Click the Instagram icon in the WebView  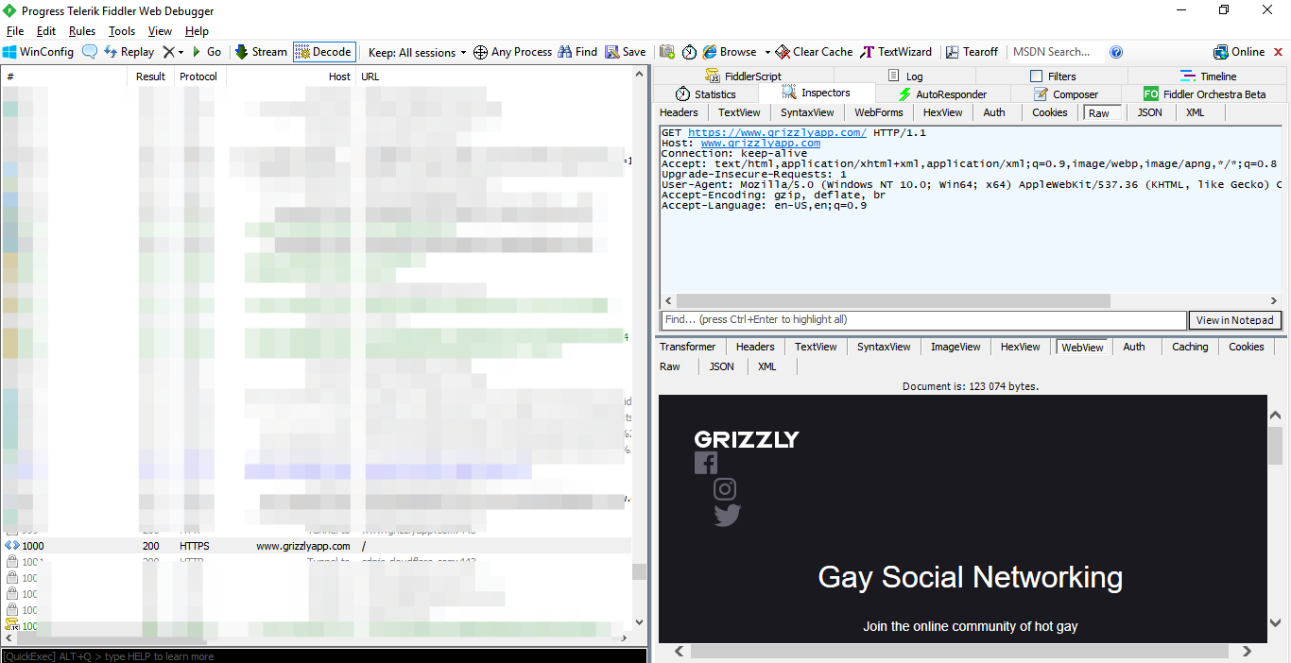pos(725,489)
